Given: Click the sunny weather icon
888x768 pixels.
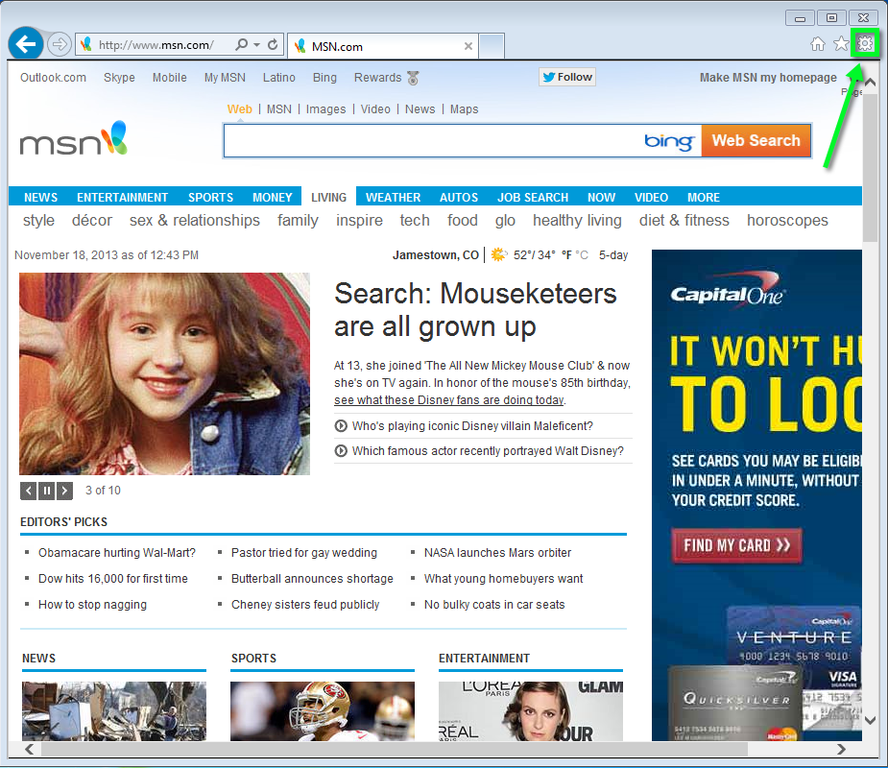Looking at the screenshot, I should coord(498,254).
